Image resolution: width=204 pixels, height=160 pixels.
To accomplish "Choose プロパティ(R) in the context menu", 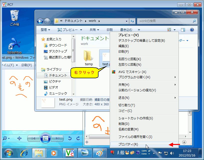I will pyautogui.click(x=128, y=144).
